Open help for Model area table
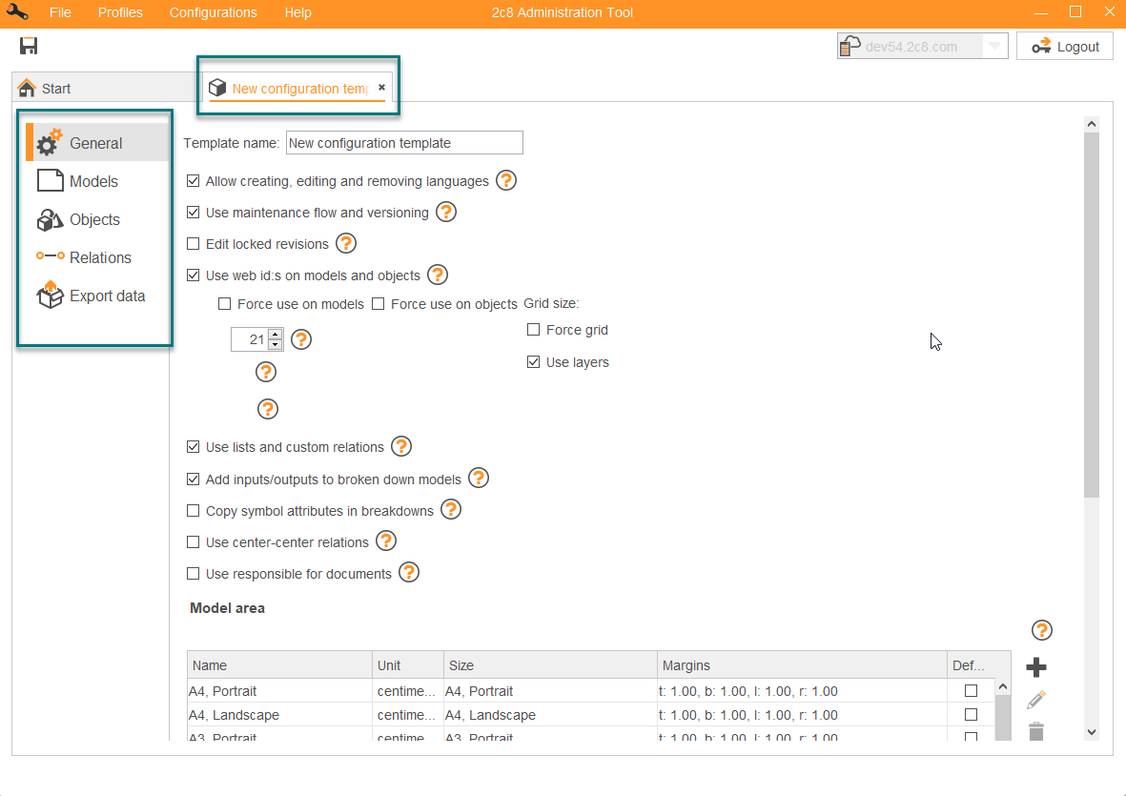 click(1042, 630)
